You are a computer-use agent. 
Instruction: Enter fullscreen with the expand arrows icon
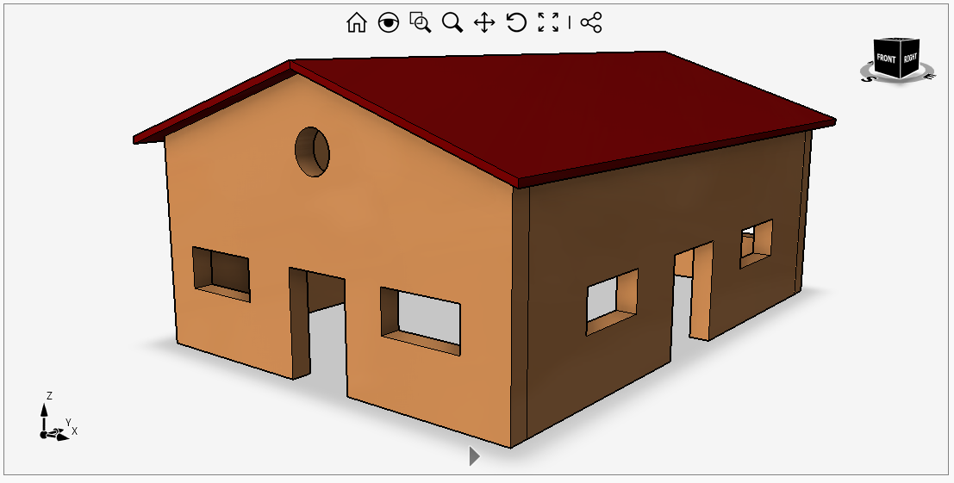548,23
